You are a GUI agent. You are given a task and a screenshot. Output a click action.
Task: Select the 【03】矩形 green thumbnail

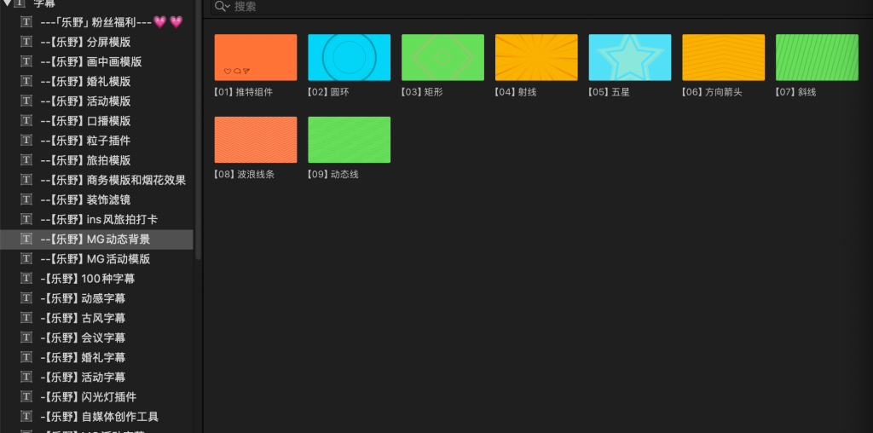(x=442, y=57)
